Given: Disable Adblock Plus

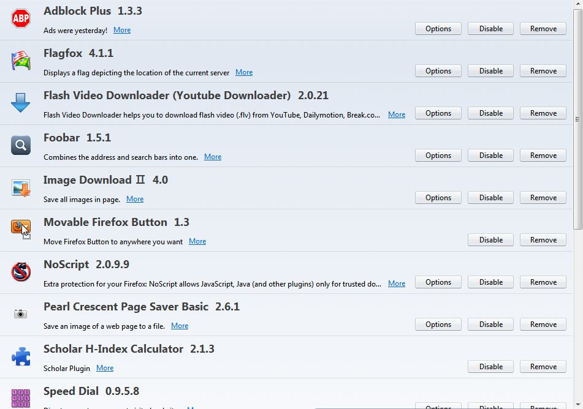Looking at the screenshot, I should click(491, 29).
